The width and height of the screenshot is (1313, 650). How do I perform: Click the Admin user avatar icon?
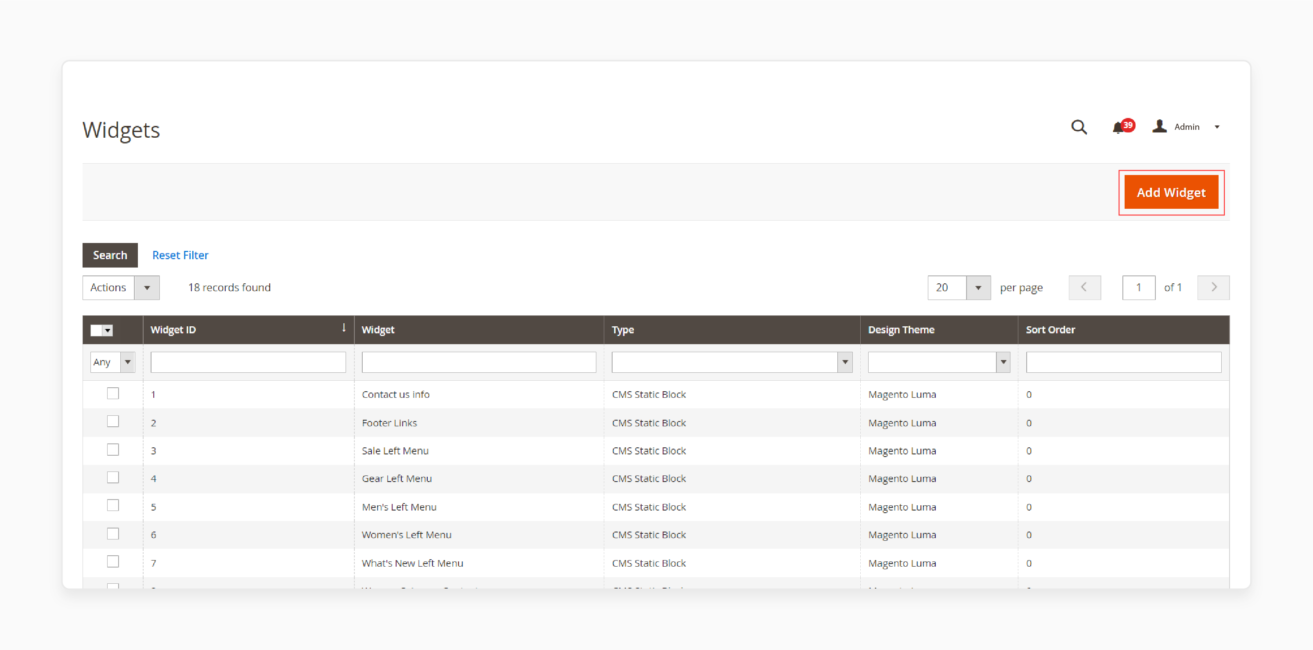[1160, 126]
